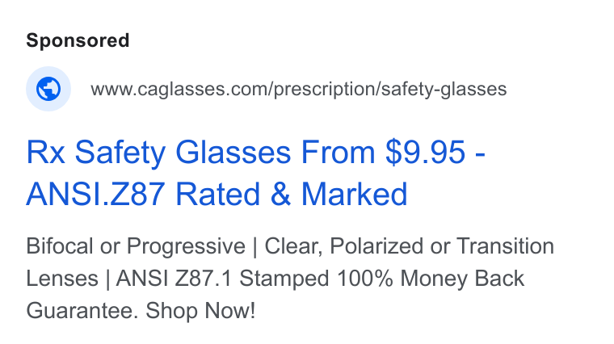Click the word Rx in the headline
614x344 pixels.
click(45, 153)
